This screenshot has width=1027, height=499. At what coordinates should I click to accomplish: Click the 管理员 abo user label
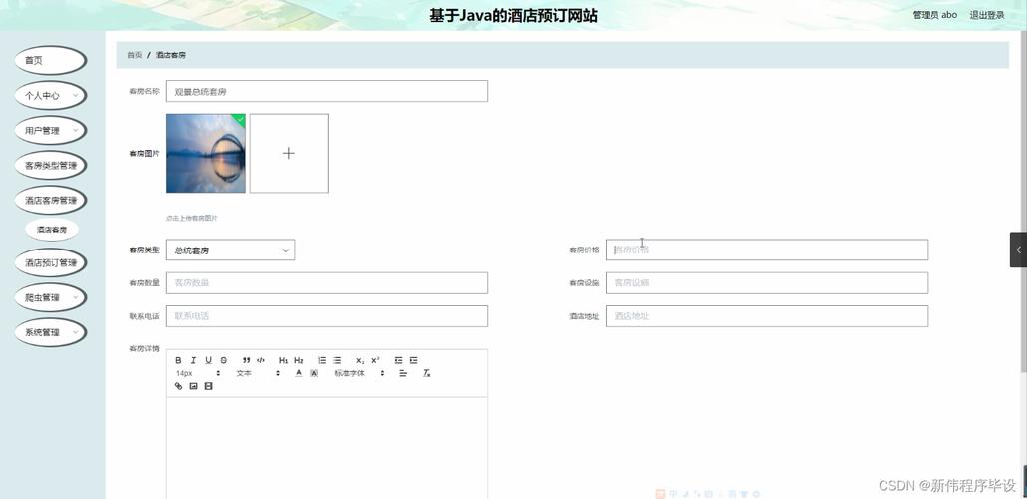(x=934, y=15)
